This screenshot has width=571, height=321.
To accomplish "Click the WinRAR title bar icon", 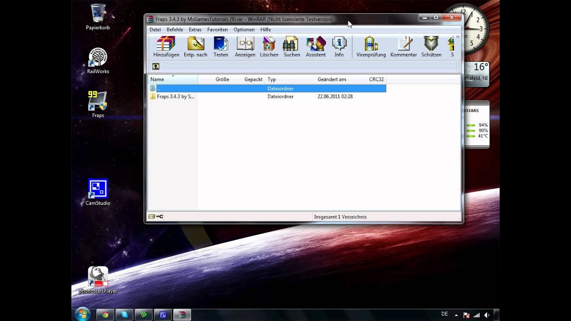I will coord(150,19).
